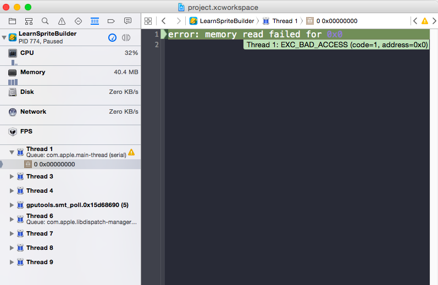Screen dimensions: 438x285
Task: Click the document icon next to project.xcworkspace title
Action: [x=181, y=7]
